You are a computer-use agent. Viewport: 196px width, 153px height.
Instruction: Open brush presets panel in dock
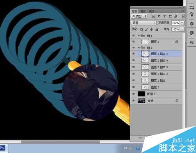pos(192,7)
